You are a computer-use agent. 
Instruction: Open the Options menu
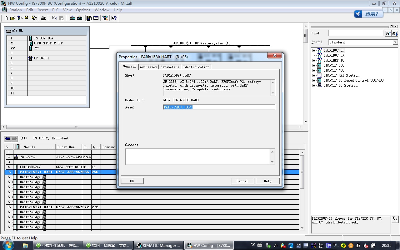83,10
